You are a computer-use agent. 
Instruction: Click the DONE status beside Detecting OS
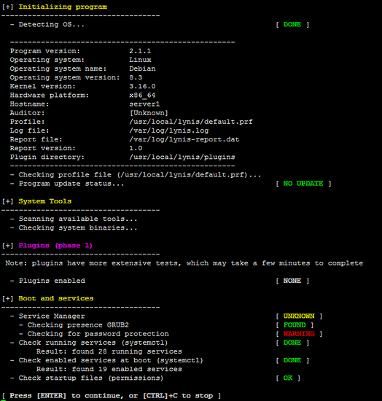coord(292,25)
